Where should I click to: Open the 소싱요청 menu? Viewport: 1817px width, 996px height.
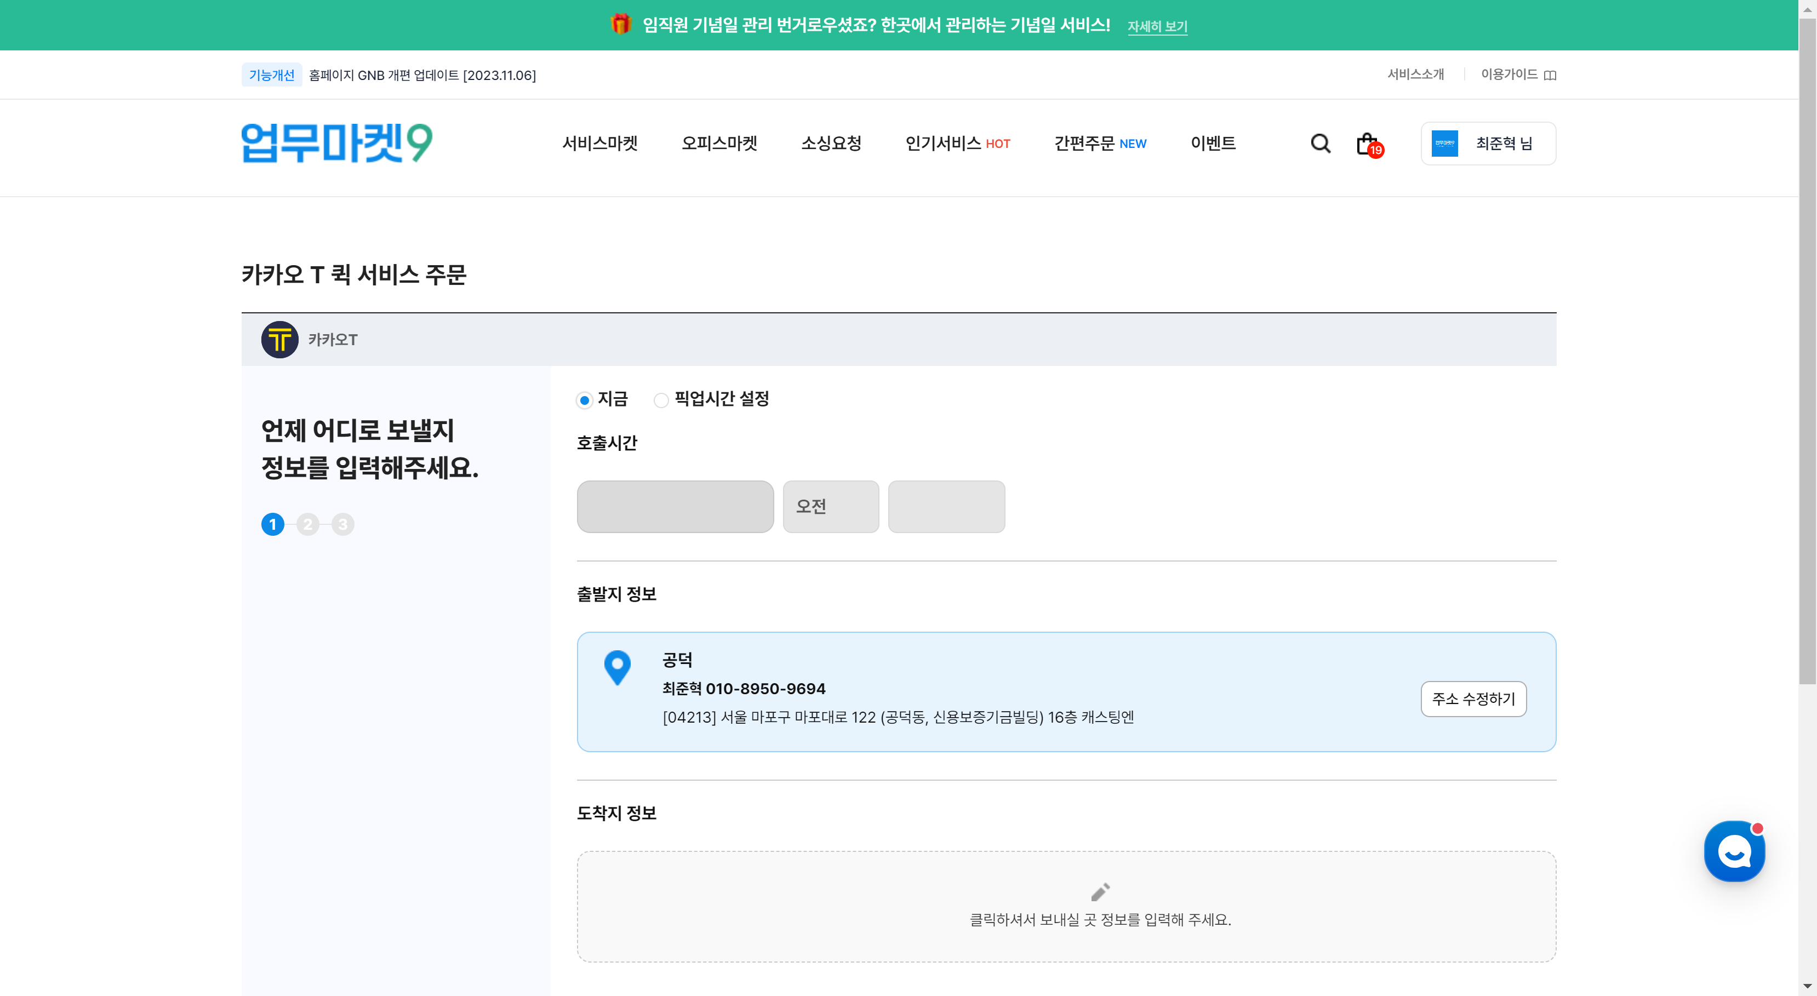(831, 143)
